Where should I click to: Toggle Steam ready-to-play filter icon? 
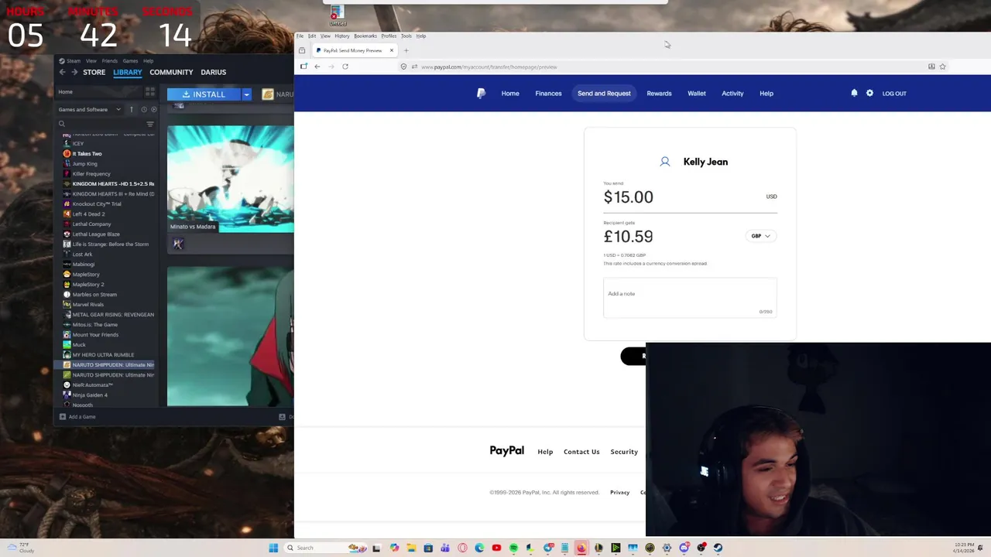[x=153, y=109]
